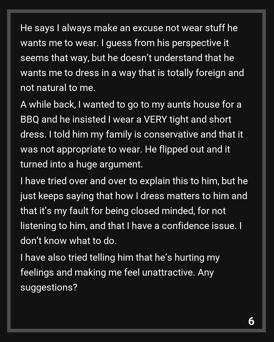Click the word BBQ
The height and width of the screenshot is (342, 274).
[x=29, y=119]
